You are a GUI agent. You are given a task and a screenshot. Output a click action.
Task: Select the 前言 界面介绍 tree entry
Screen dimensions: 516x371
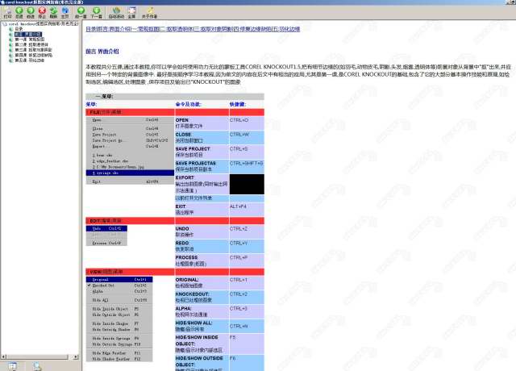click(28, 34)
